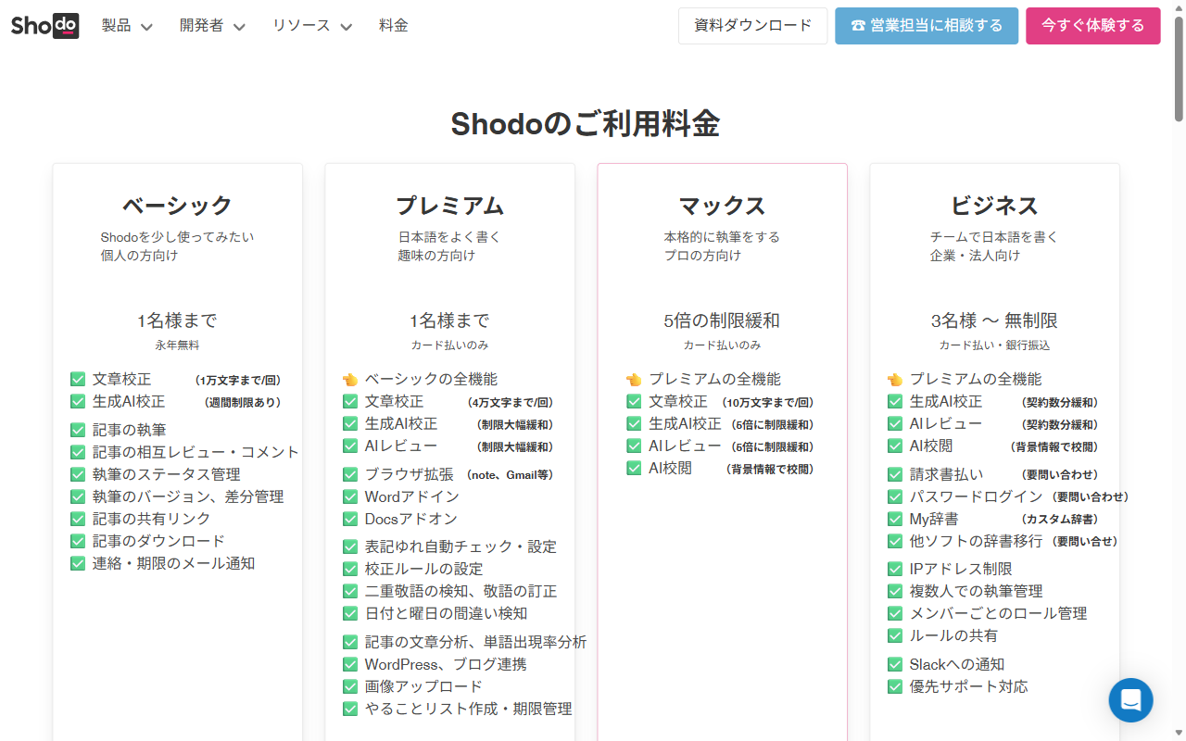1186x741 pixels.
Task: Click pointing hand icon beside ベーシックの全機能
Action: (350, 380)
